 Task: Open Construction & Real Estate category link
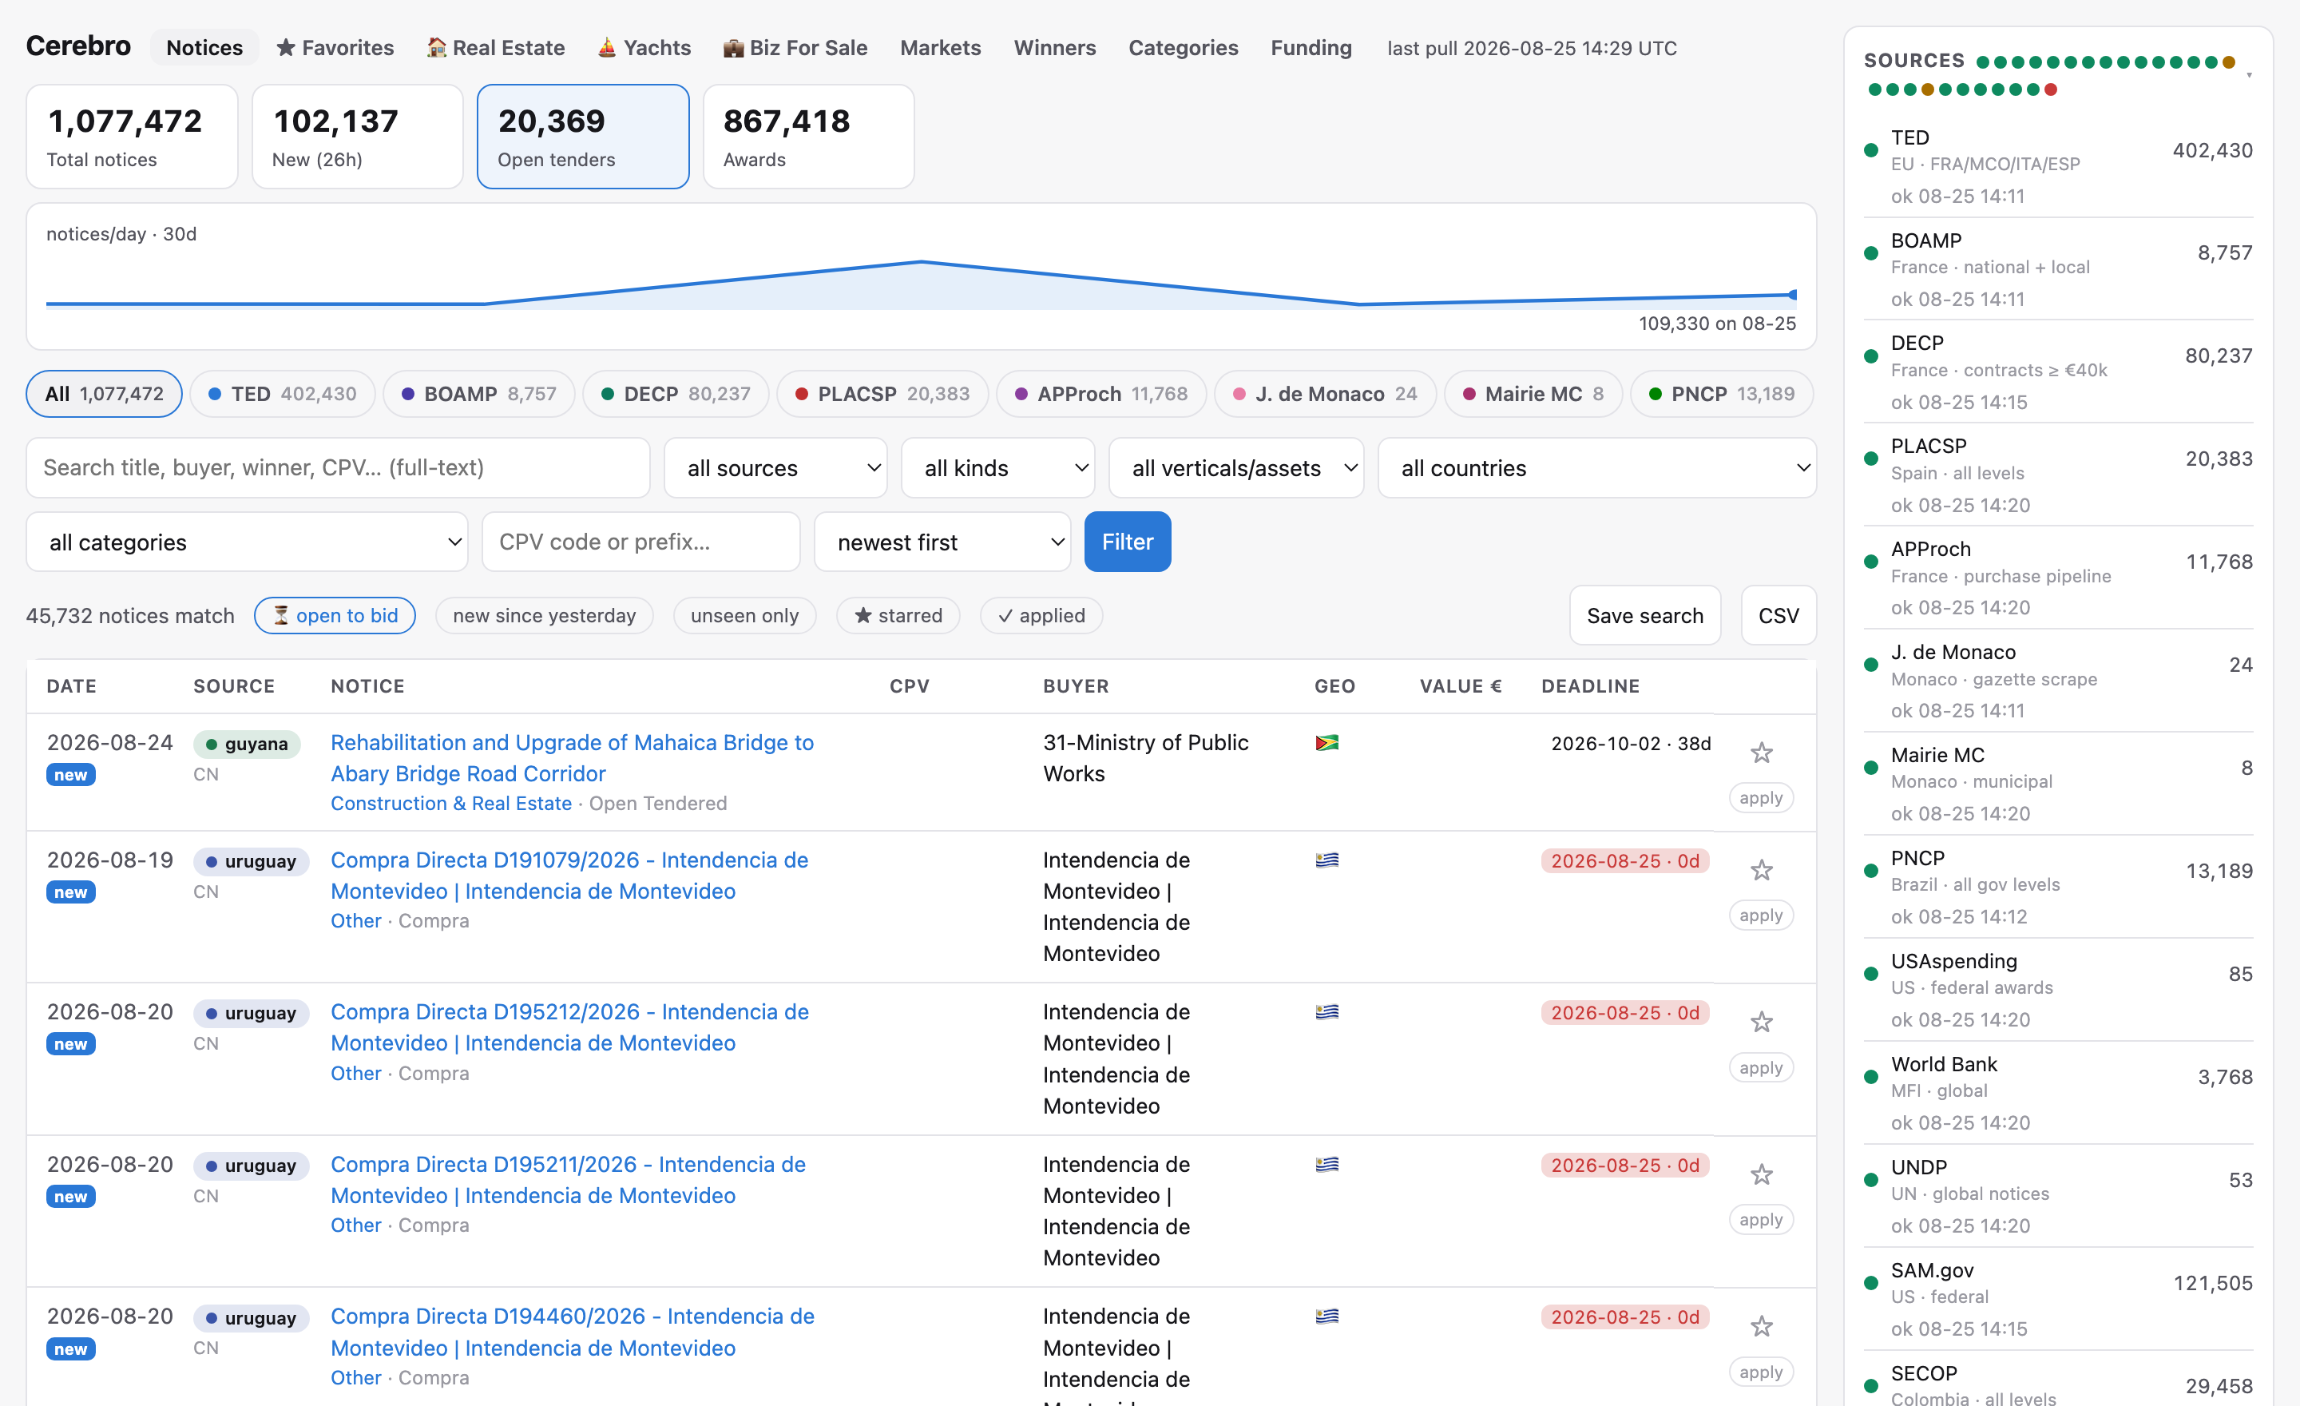click(x=451, y=803)
